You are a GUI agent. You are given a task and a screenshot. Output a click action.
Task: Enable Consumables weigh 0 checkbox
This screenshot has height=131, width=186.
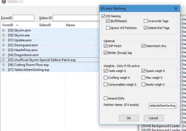pyautogui.click(x=105, y=85)
